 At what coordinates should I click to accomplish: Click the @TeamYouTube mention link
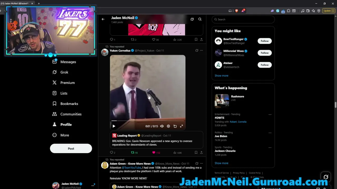click(131, 167)
